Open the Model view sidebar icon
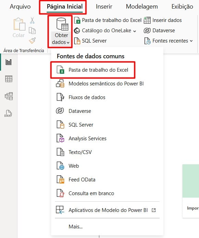Screen dimensions: 199x238 tap(9, 96)
